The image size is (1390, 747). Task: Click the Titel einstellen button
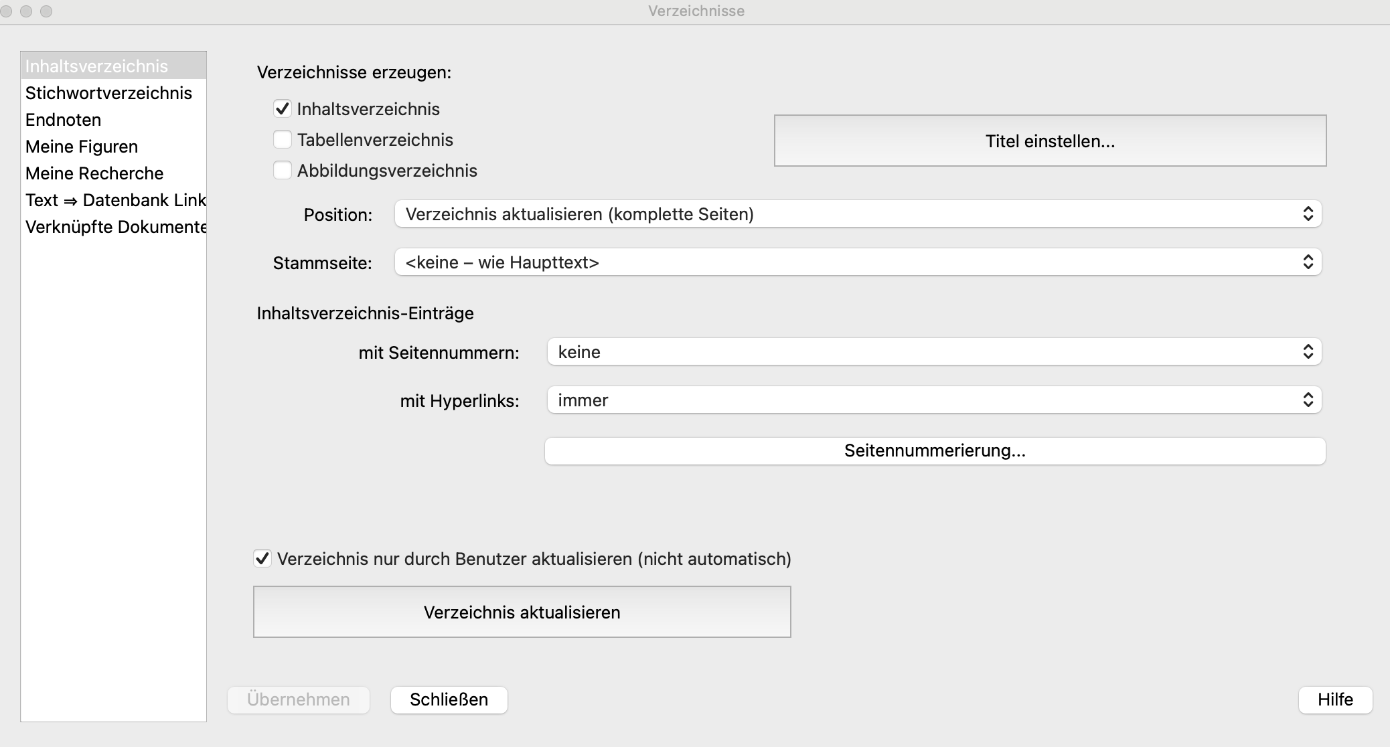click(x=1050, y=141)
